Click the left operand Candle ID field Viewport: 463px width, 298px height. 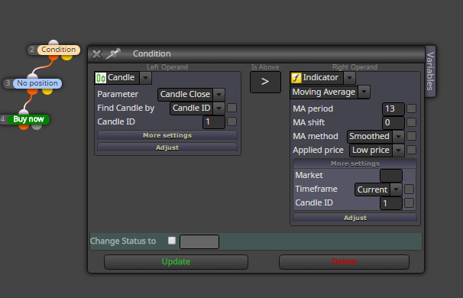214,122
